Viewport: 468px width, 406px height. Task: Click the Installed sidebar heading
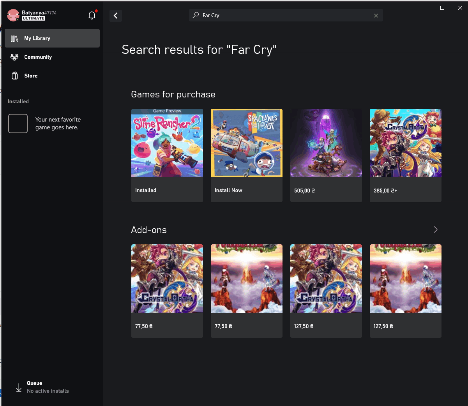pos(18,101)
